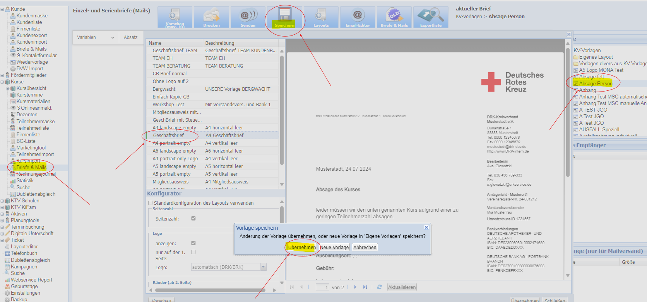Toggle the Seitenzahl checkbox
This screenshot has width=647, height=302.
[193, 219]
